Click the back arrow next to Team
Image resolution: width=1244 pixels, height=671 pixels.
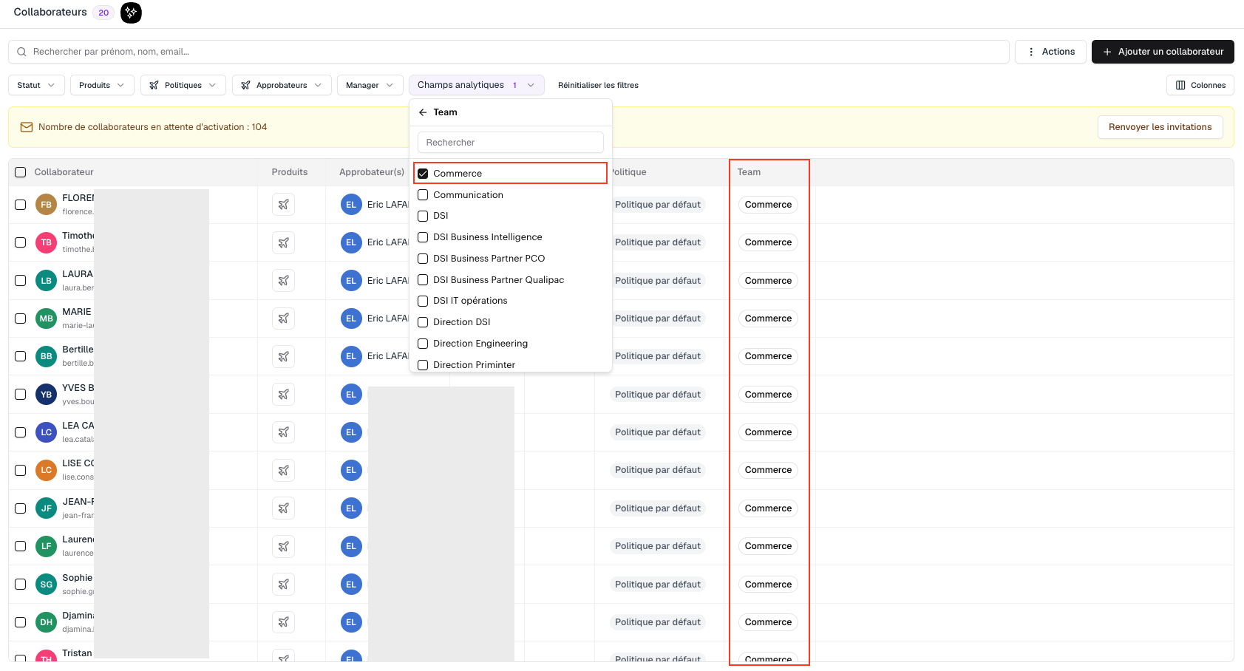423,112
